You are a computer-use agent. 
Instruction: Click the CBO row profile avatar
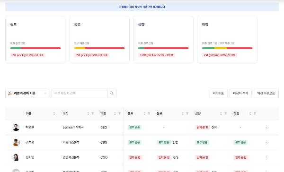pyautogui.click(x=16, y=142)
